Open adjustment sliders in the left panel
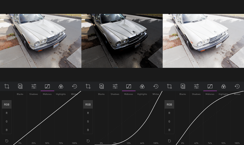This screenshot has height=145, width=244. 34,87
